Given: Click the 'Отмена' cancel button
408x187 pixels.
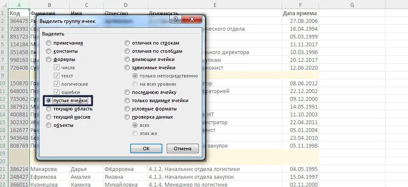Looking at the screenshot, I should [183, 148].
